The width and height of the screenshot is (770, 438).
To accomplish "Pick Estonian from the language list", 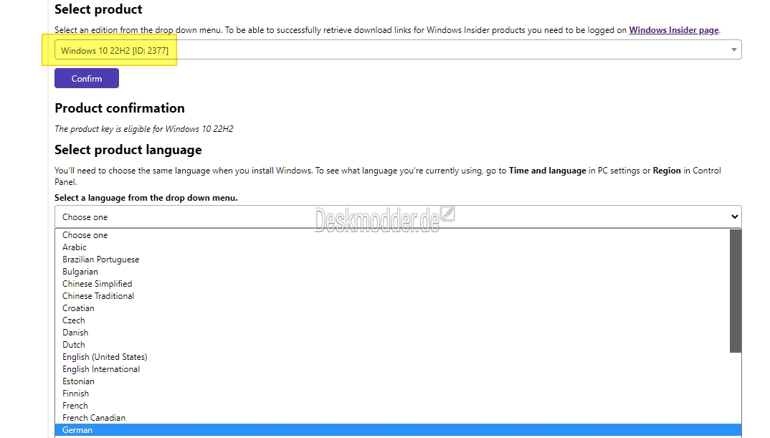I will click(392, 381).
